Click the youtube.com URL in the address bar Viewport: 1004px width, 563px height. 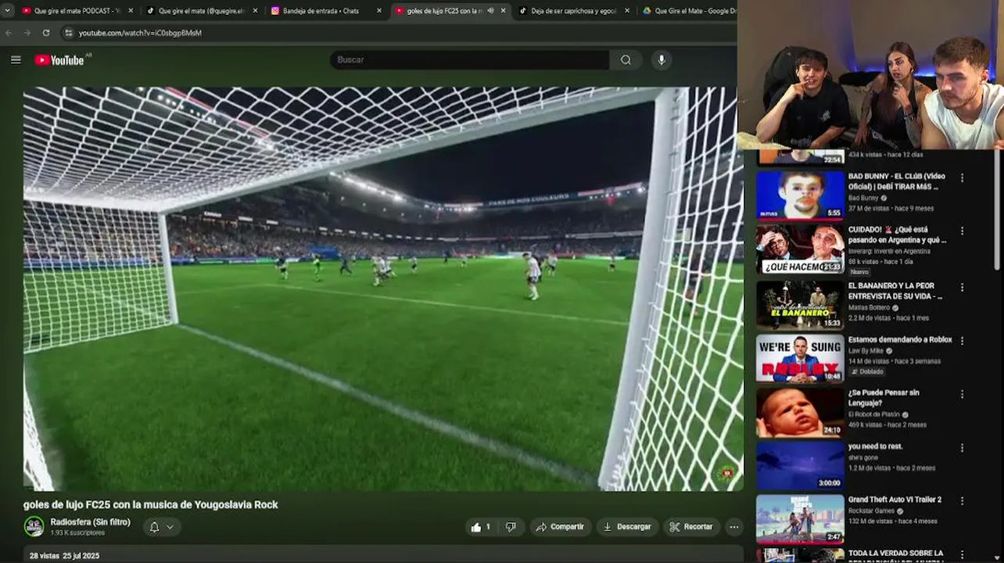pos(140,33)
